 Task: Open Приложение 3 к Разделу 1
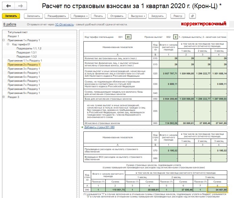click(x=24, y=69)
